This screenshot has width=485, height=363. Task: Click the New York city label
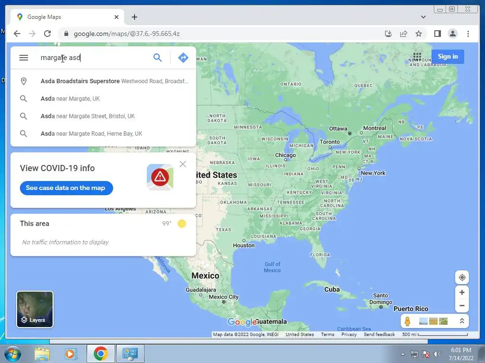coord(373,173)
